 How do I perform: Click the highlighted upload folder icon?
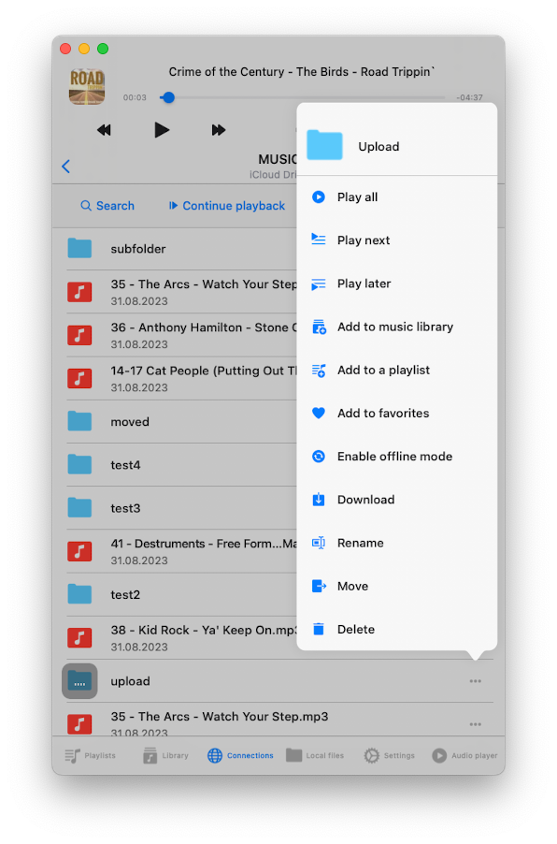click(79, 681)
